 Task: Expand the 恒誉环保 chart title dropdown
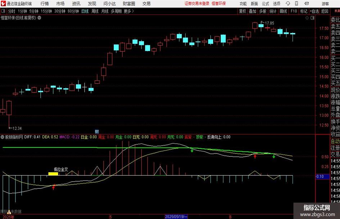[x=40, y=18]
